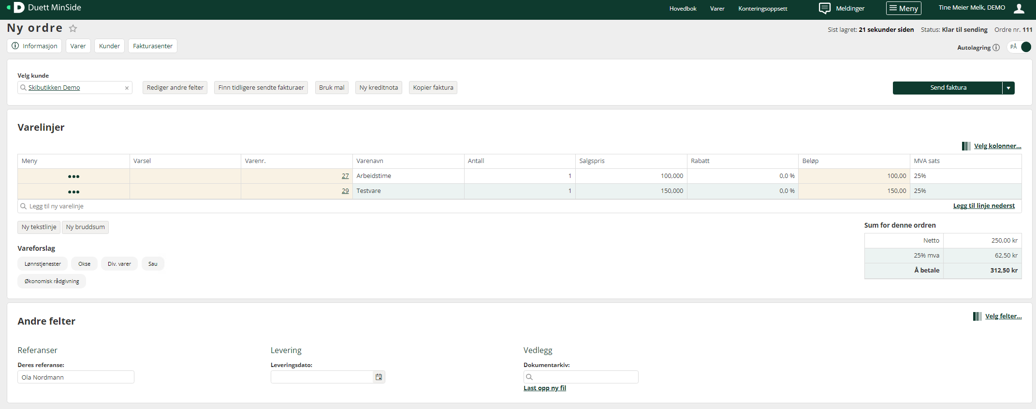Screen dimensions: 1036x409
Task: Open Velg kolonner column chooser
Action: tap(997, 146)
